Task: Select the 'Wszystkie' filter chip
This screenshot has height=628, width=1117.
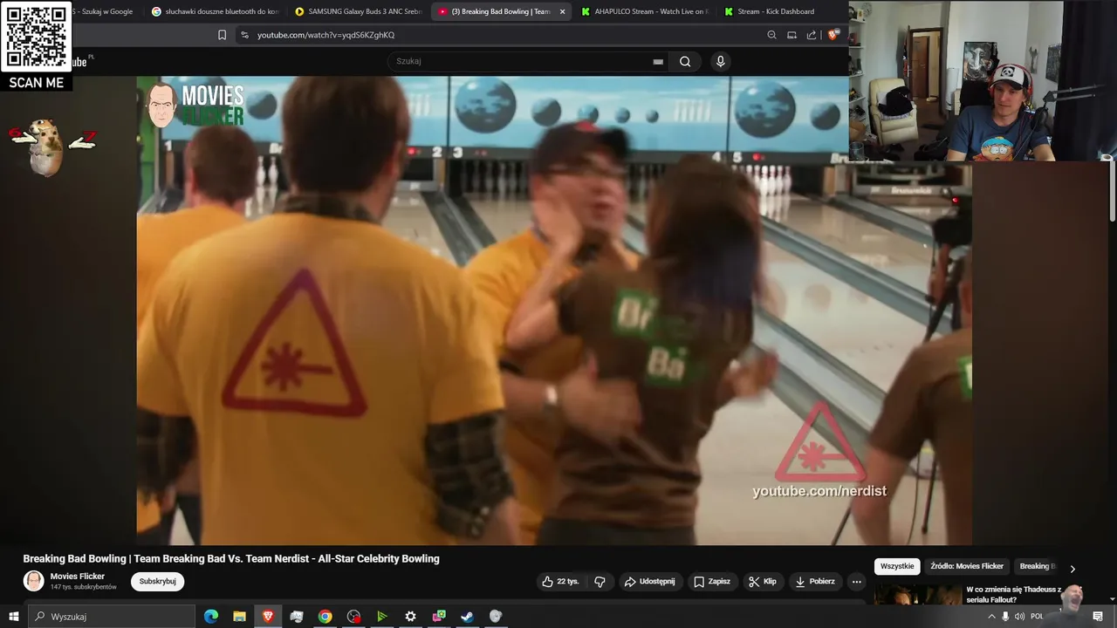Action: click(897, 566)
